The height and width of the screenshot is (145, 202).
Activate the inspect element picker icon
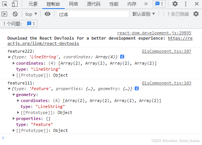pyautogui.click(x=5, y=4)
